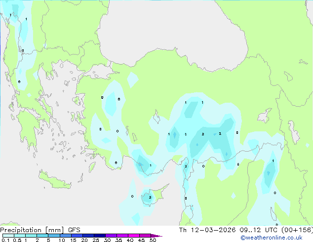Click the '09..12 UTC' time text

point(259,230)
